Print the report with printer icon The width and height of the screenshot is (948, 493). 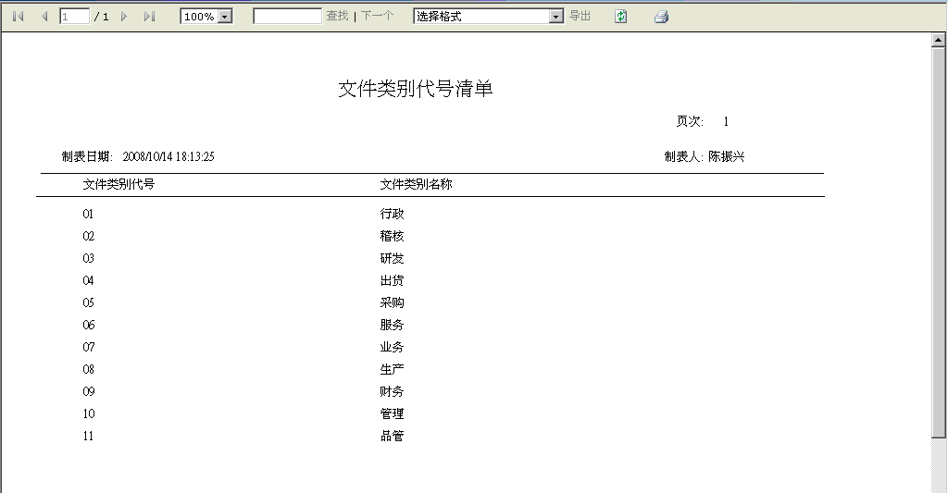click(661, 17)
